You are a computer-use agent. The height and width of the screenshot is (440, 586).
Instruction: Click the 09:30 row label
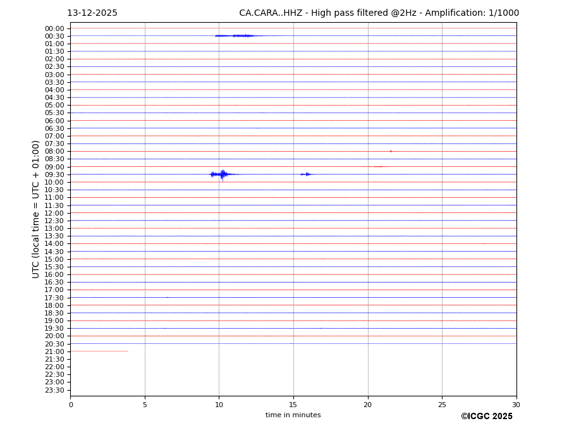click(54, 174)
